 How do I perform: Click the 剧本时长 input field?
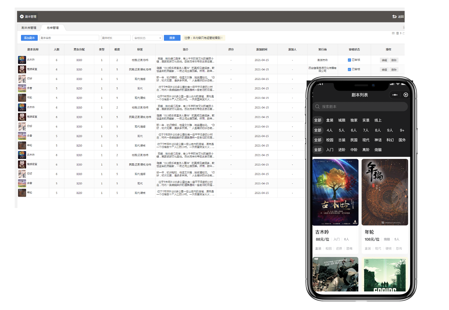click(x=116, y=38)
